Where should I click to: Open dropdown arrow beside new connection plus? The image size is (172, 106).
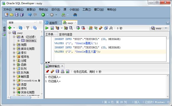pyautogui.click(x=14, y=28)
